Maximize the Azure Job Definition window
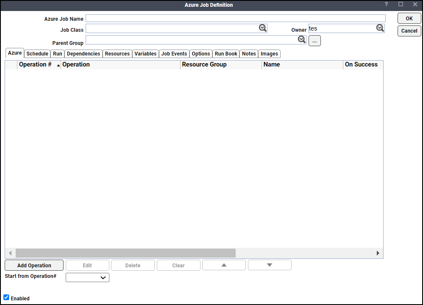This screenshot has width=423, height=305. click(401, 4)
